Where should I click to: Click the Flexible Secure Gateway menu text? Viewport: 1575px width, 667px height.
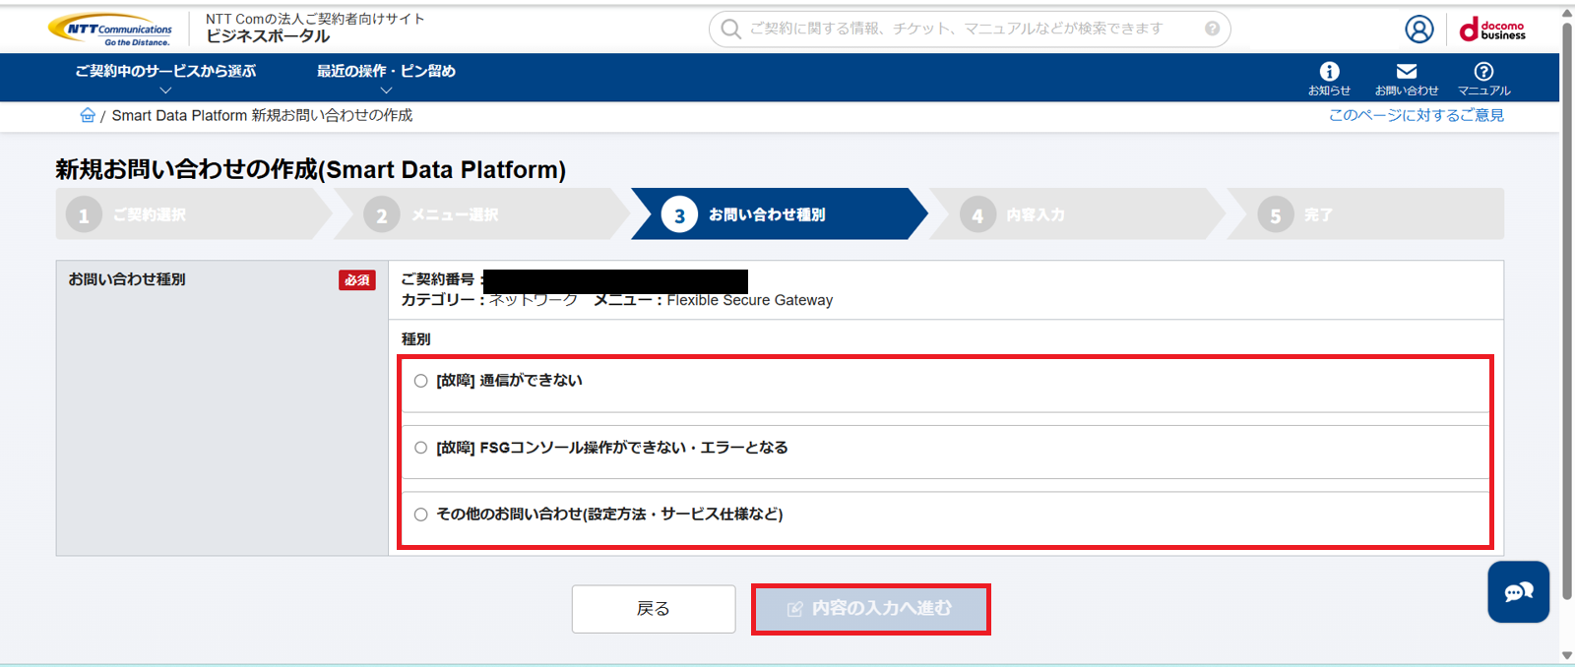[750, 300]
